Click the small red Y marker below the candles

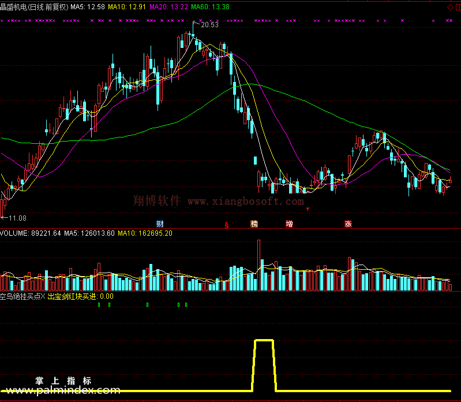(x=308, y=209)
